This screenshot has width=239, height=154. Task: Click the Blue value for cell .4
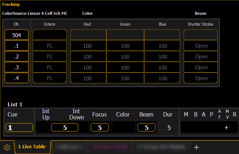(163, 78)
